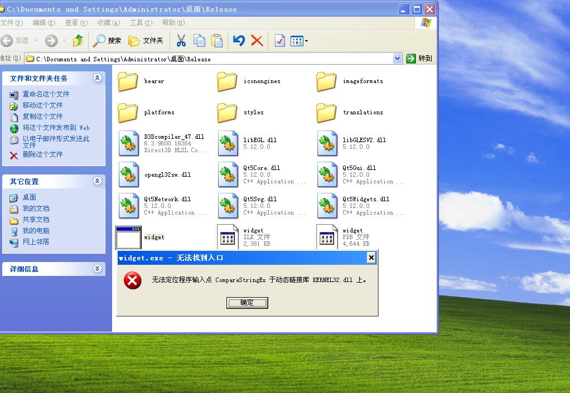Screen dimensions: 570x393
Task: Open the Tools (工具) menu
Action: click(141, 23)
